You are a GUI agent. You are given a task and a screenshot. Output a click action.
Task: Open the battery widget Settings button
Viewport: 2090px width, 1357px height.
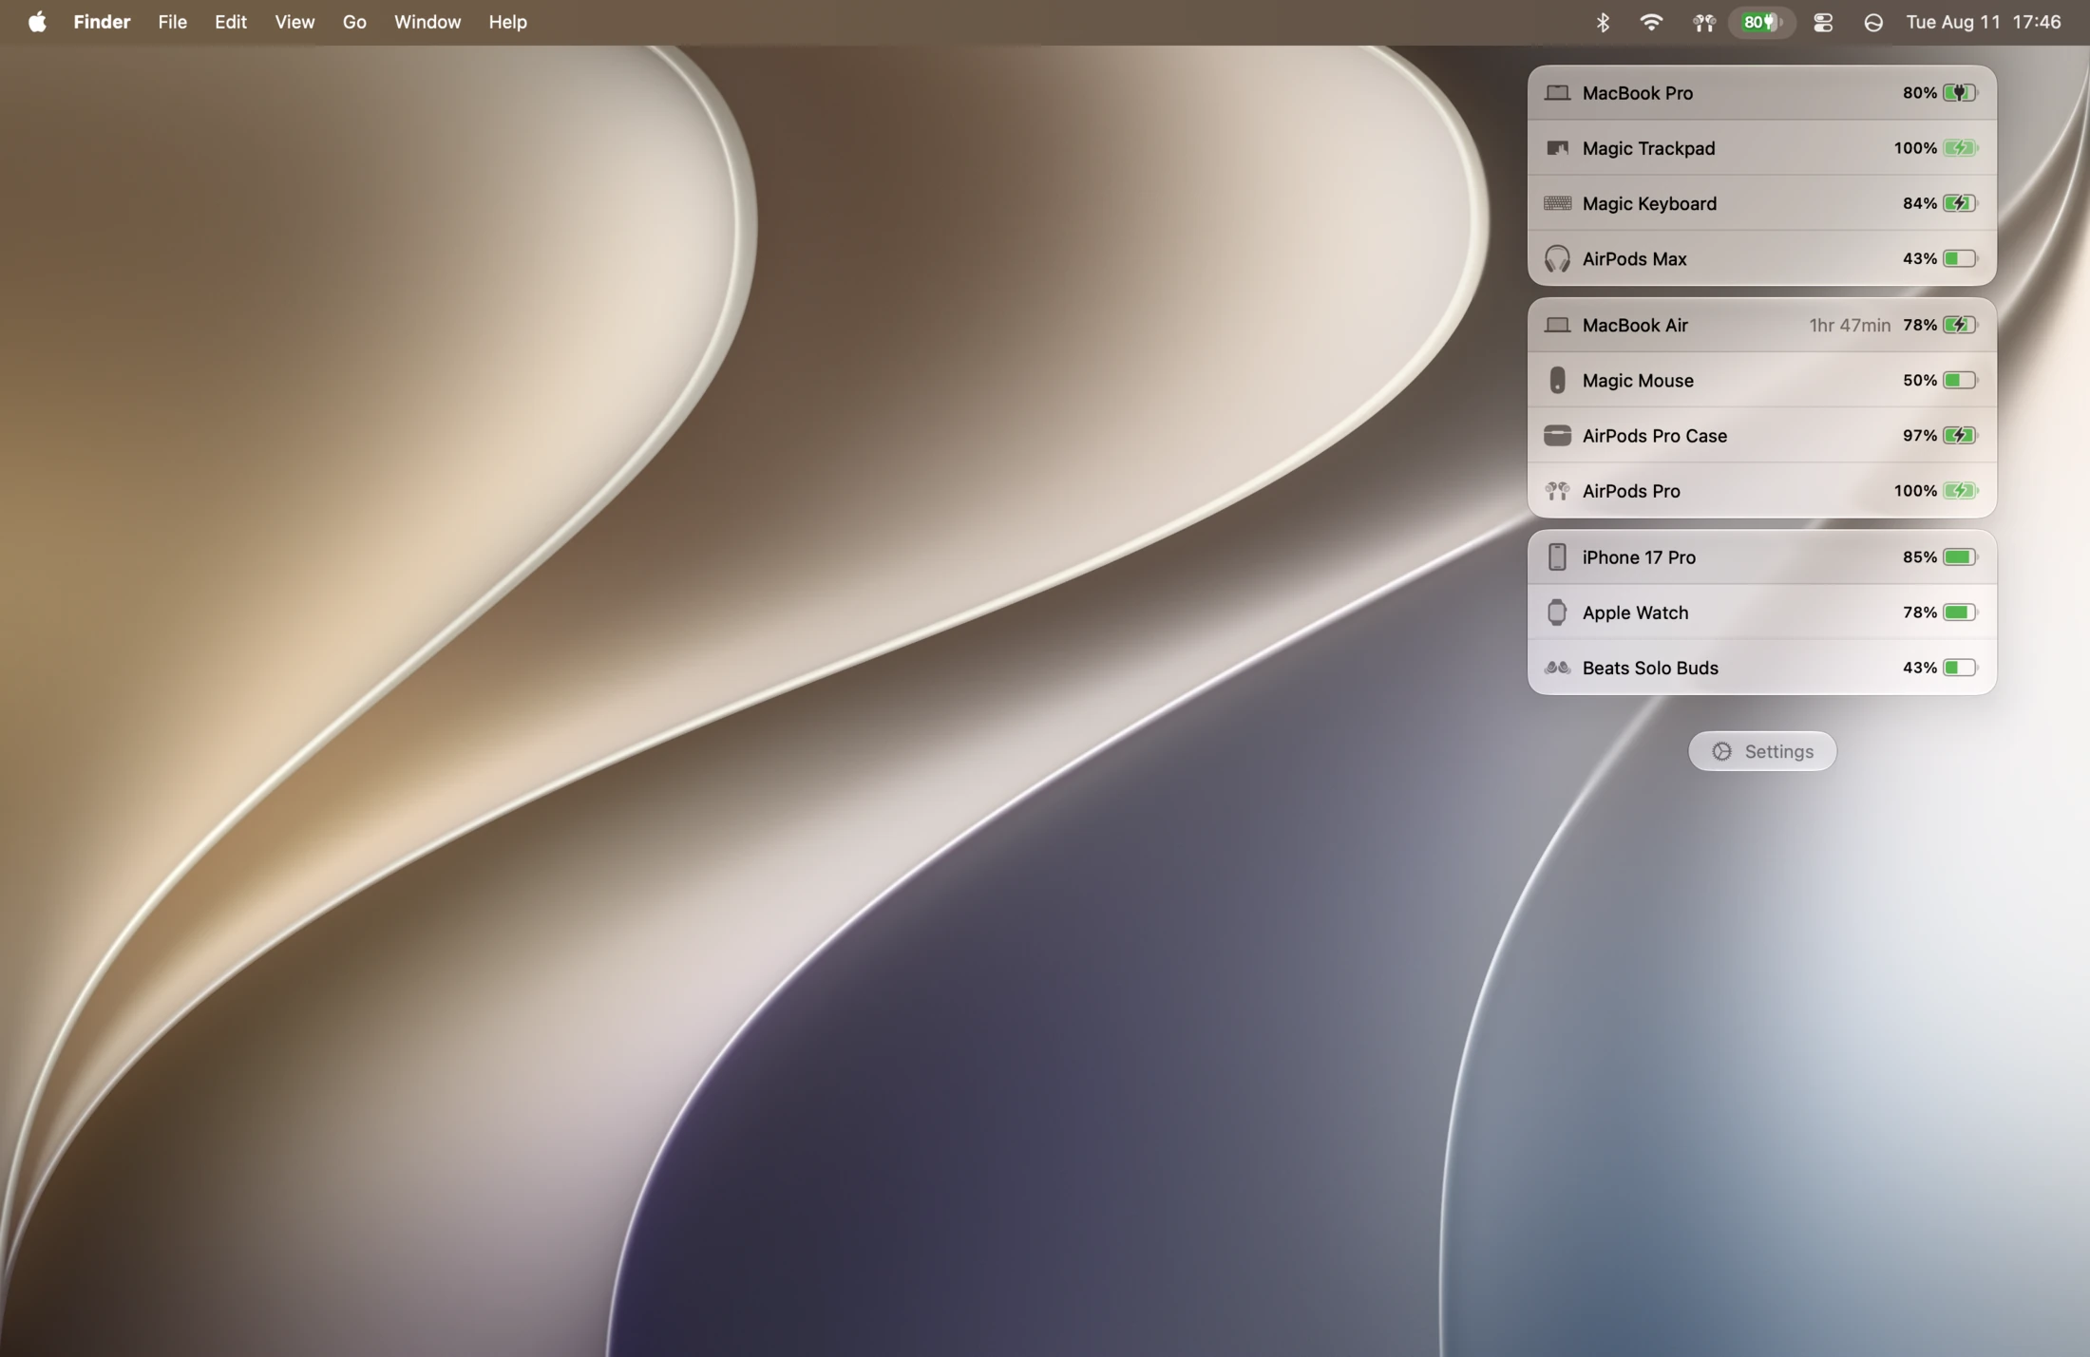tap(1762, 751)
